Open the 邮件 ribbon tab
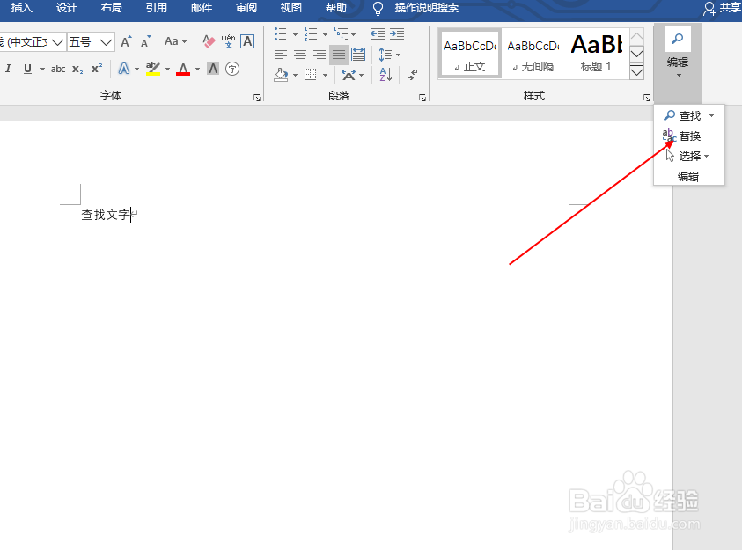Screen dimensions: 742x550 (202, 8)
